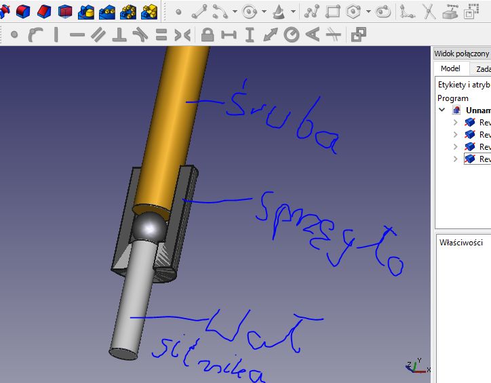Switch to the Zadania tab
The width and height of the screenshot is (491, 383).
(482, 69)
